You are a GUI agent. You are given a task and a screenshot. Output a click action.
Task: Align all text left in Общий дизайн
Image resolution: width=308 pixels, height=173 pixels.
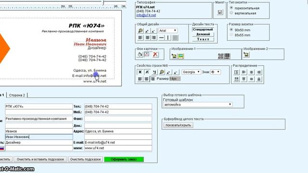(141, 37)
